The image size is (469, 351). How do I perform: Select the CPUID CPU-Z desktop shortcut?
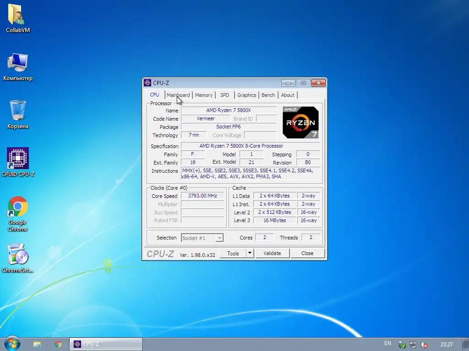pyautogui.click(x=18, y=162)
